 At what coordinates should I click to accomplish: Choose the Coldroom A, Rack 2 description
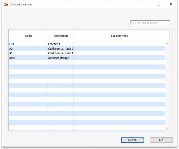coord(61,49)
